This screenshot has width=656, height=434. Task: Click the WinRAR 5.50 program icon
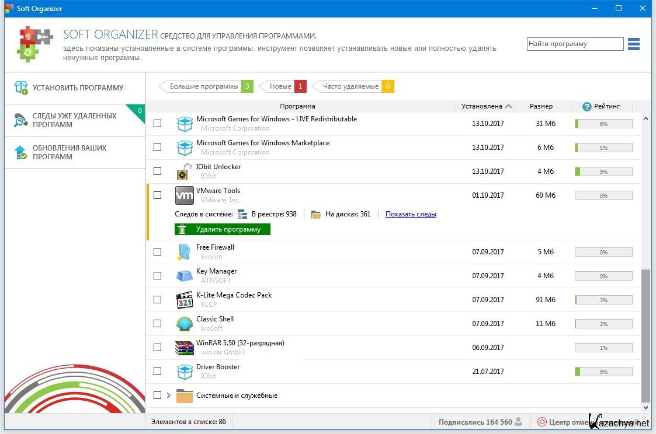coord(185,348)
